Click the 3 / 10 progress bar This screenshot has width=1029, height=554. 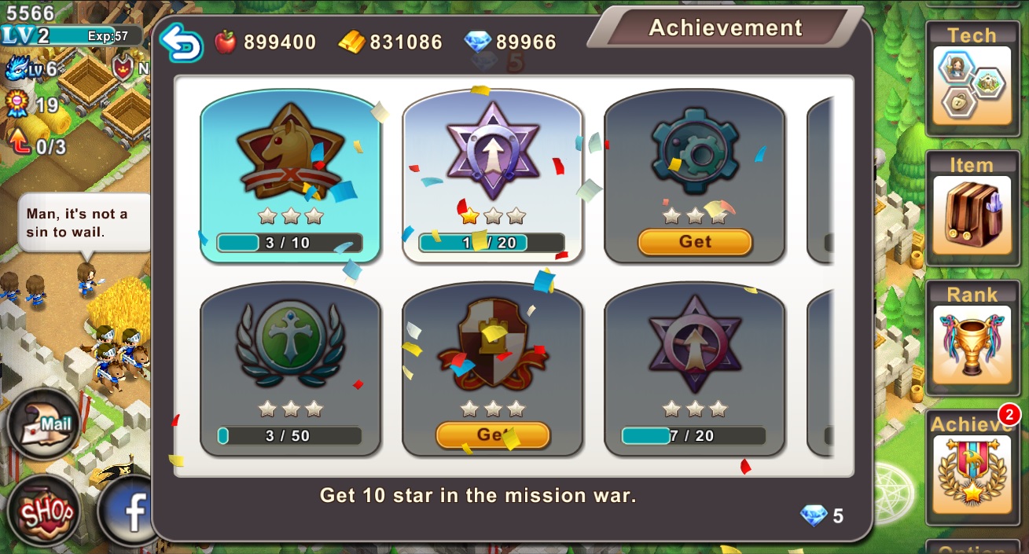tap(290, 243)
